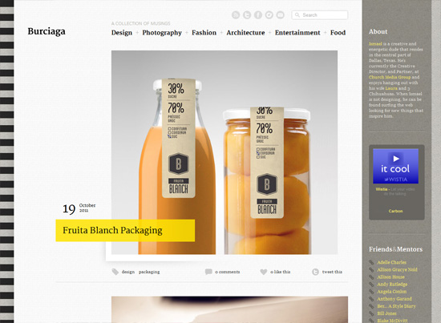Click the magnifier icon in search box
The width and height of the screenshot is (441, 323).
coord(297,15)
